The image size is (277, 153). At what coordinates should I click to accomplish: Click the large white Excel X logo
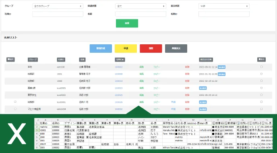pyautogui.click(x=17, y=133)
